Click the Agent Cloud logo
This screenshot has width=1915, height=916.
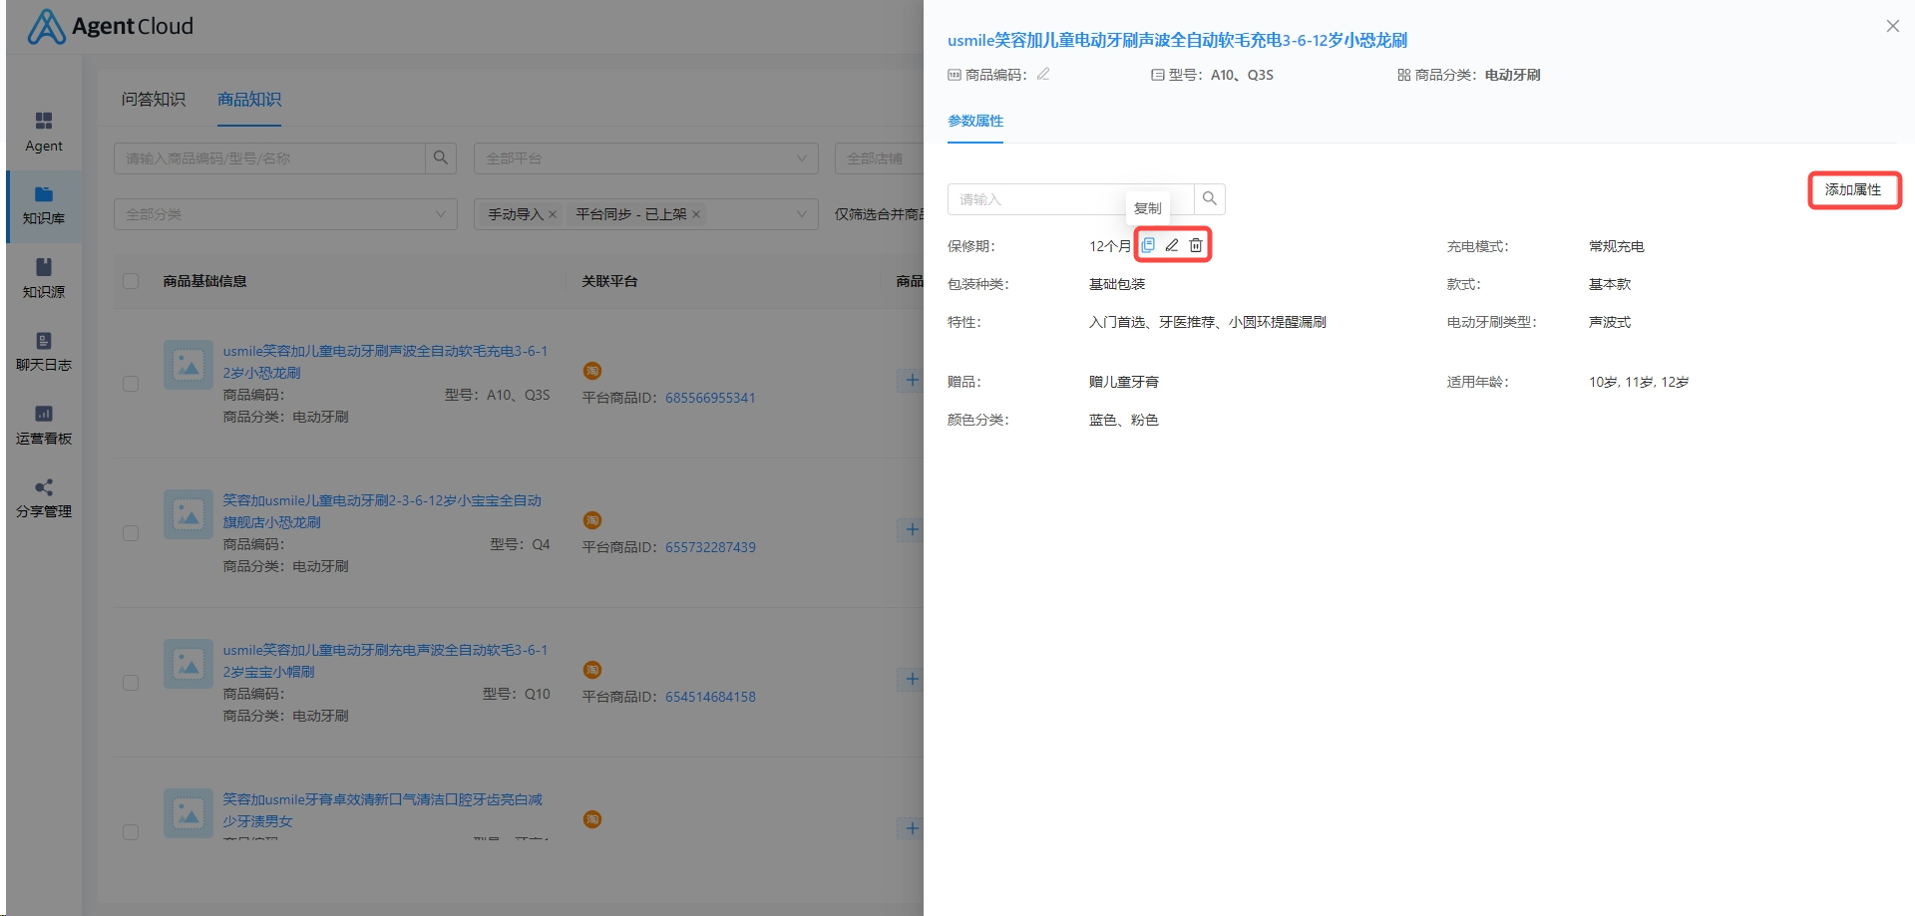111,27
